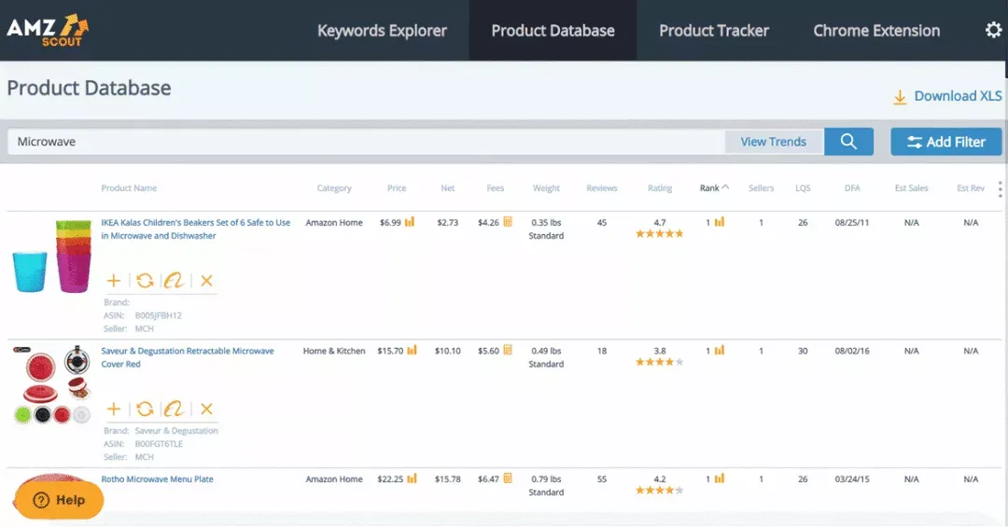Screen dimensions: 1008x527
Task: Open price history chart for $15.70
Action: (413, 351)
